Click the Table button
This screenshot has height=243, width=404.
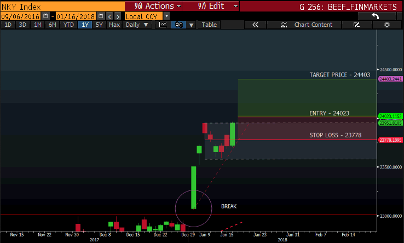pos(209,25)
